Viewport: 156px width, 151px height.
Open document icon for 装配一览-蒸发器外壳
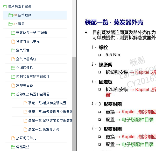coord(25,130)
